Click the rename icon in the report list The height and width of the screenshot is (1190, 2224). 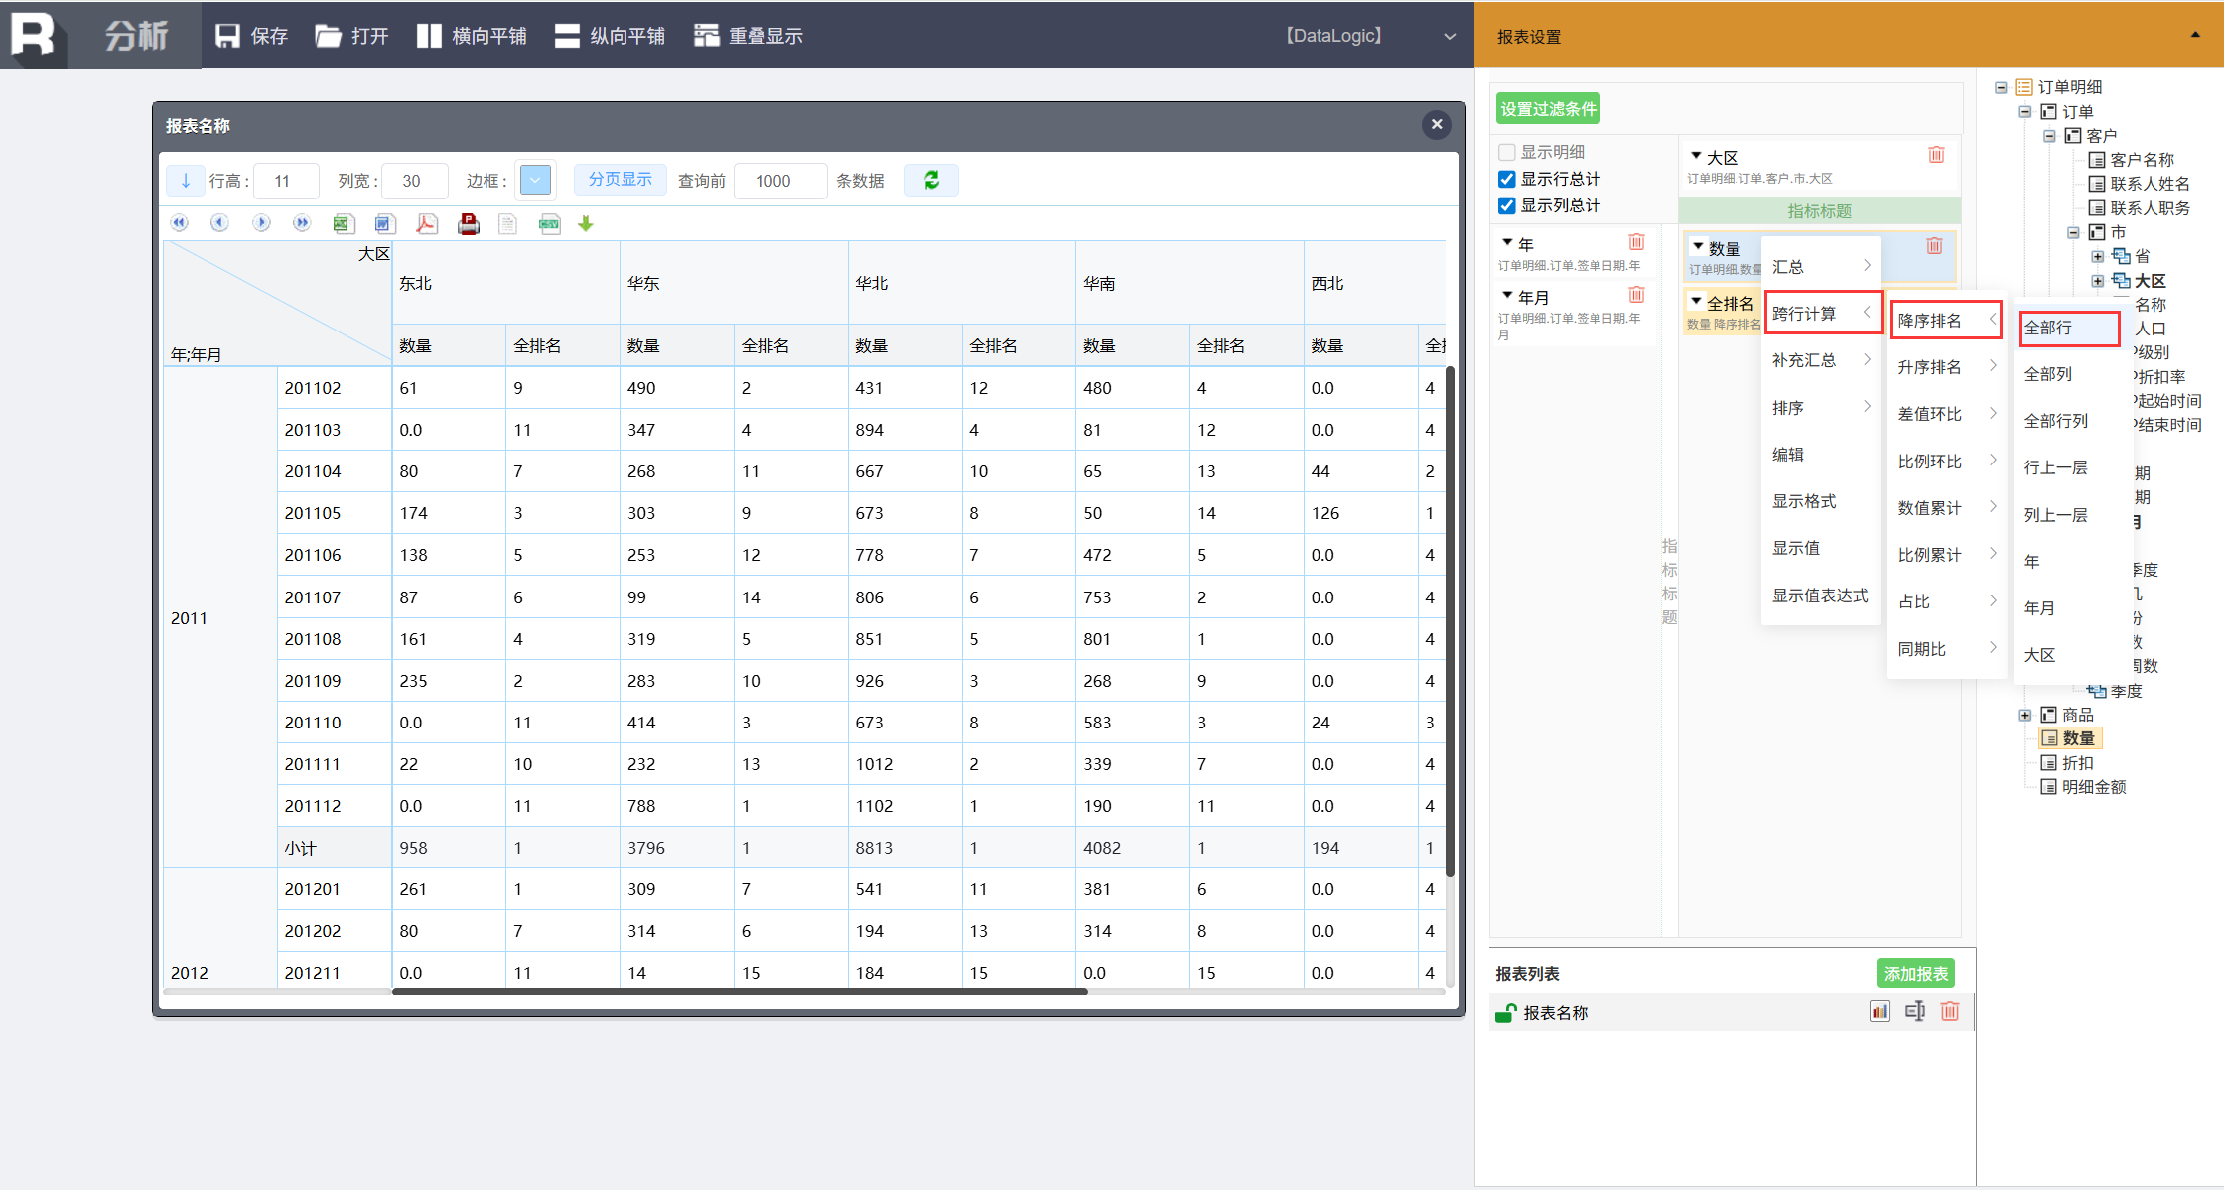coord(1914,1012)
